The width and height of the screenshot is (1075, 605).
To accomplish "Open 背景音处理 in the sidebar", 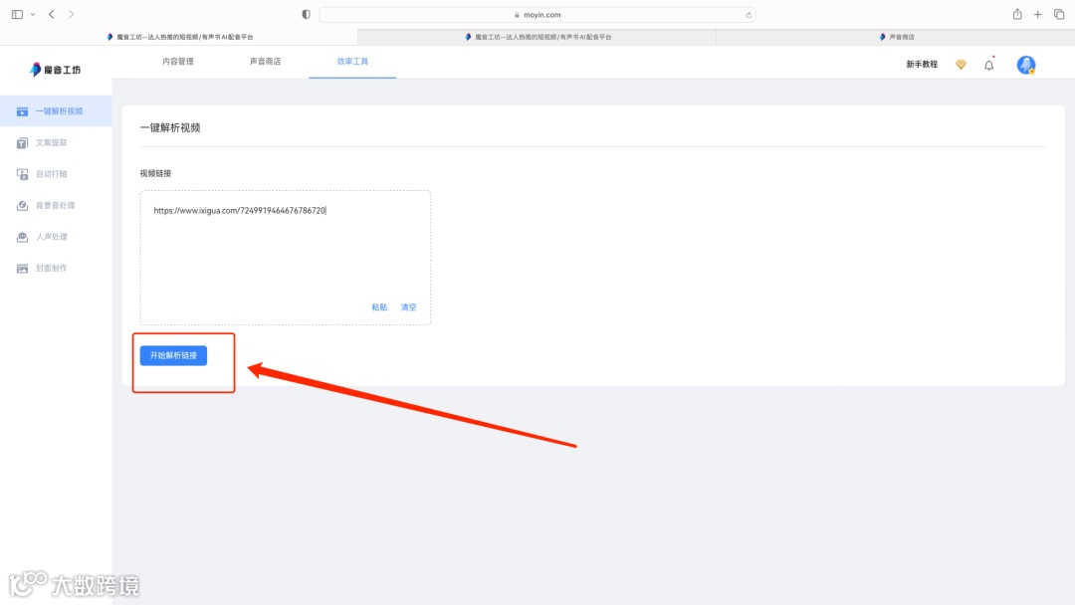I will point(56,206).
